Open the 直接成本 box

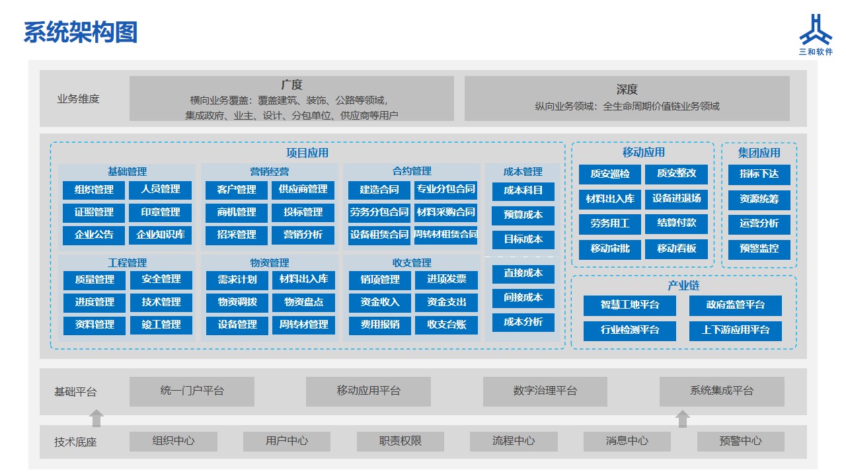523,274
